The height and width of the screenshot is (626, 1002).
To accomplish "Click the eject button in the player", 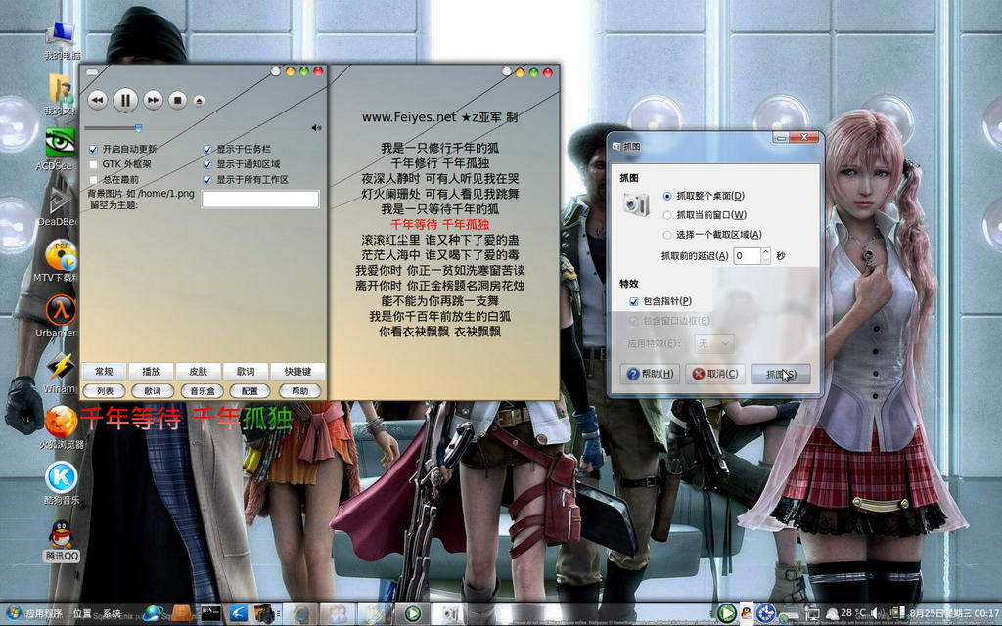I will click(x=199, y=101).
